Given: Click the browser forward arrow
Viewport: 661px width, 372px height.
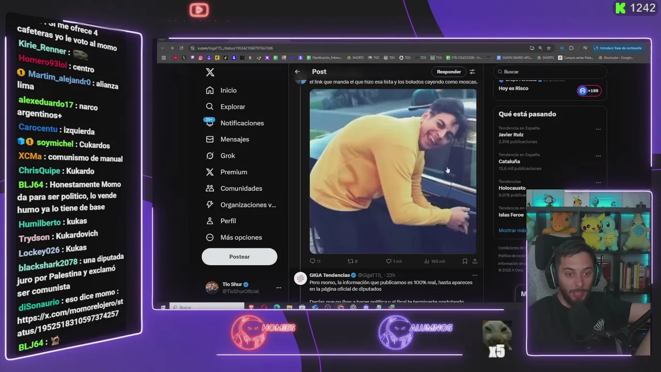Looking at the screenshot, I should (171, 48).
